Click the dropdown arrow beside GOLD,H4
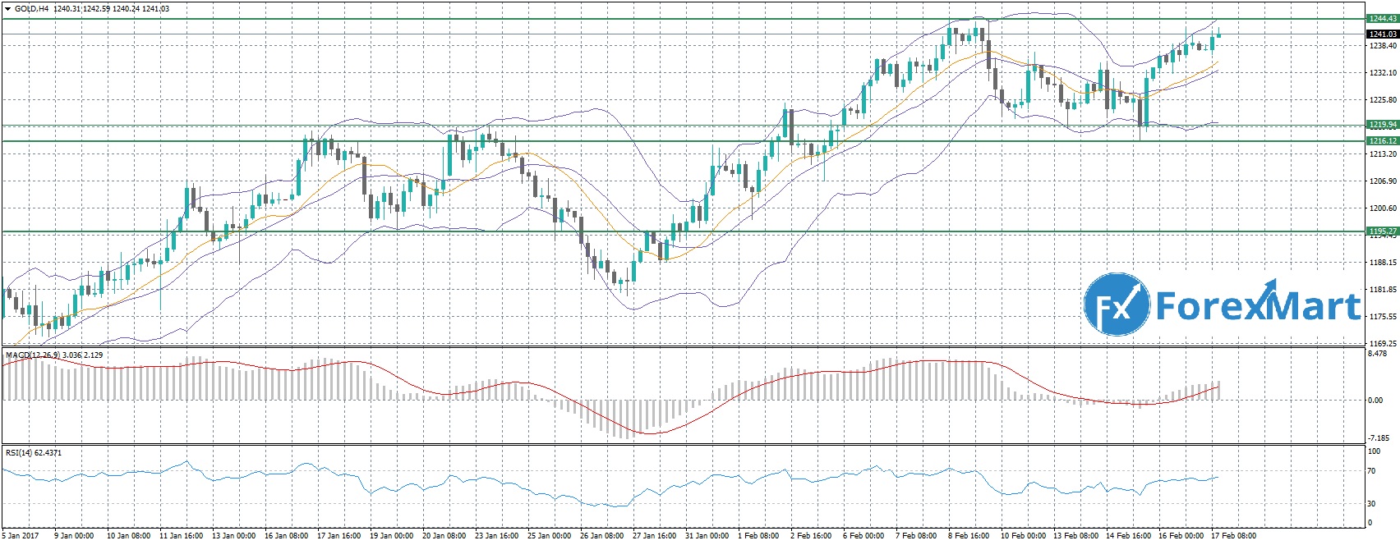The width and height of the screenshot is (1400, 545). tap(7, 8)
